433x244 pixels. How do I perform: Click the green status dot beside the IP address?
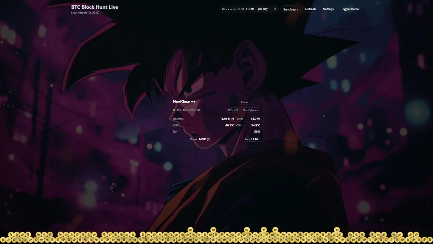(174, 110)
